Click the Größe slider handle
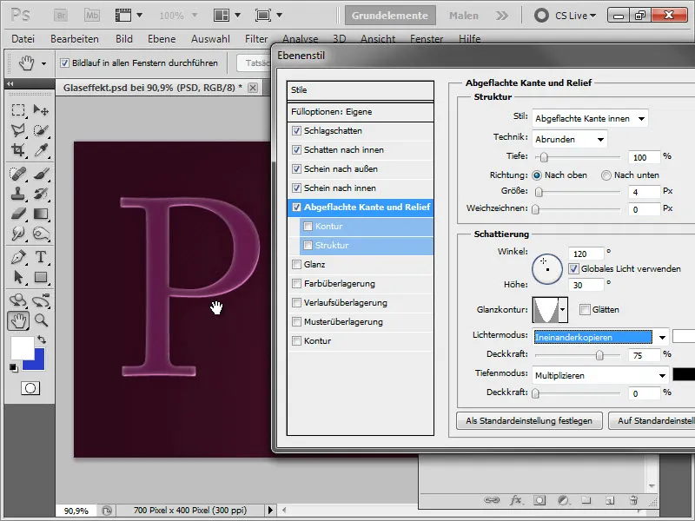The width and height of the screenshot is (695, 521). [539, 192]
